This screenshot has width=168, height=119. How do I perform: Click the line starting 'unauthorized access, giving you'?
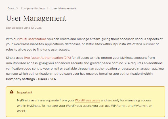click(x=85, y=63)
